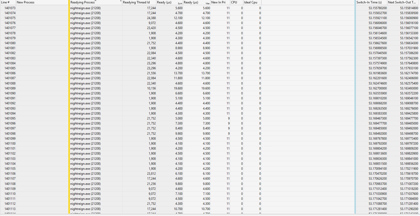Click Switch-In Time 53.169010200
Image resolution: width=420 pixels, height=216 pixels.
[378, 98]
